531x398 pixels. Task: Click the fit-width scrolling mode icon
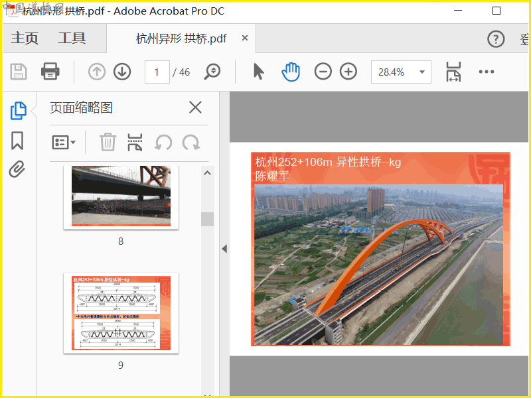pos(453,72)
